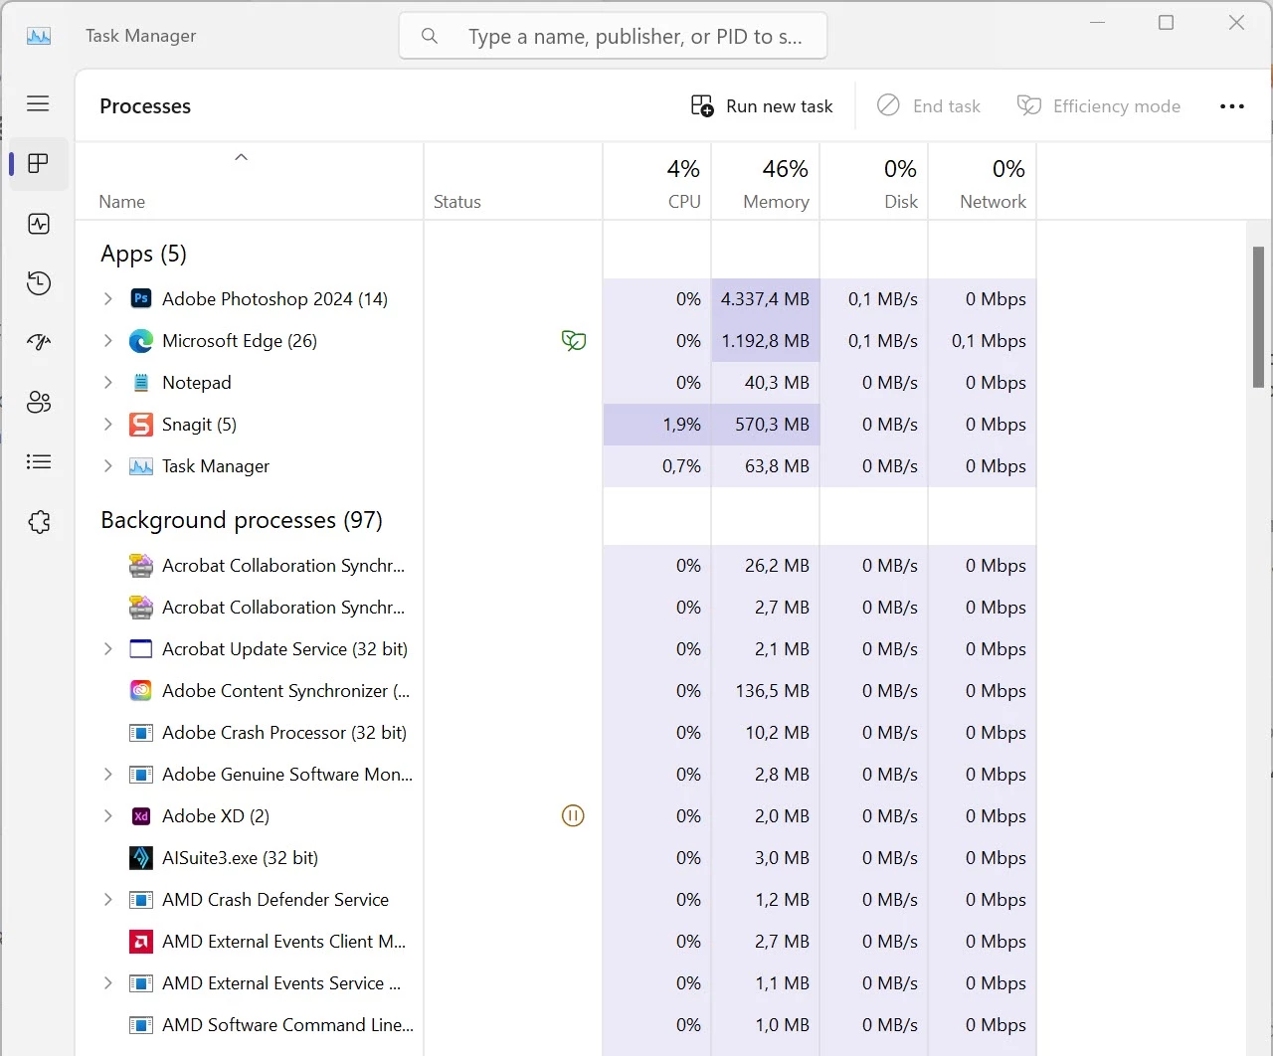The image size is (1273, 1056).
Task: Click Edge's efficiency mode leaf icon
Action: tap(574, 340)
